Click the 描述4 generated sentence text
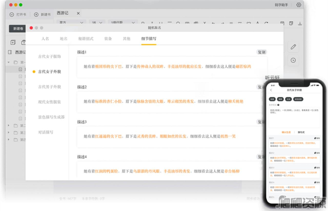The height and width of the screenshot is (211, 328). click(161, 171)
